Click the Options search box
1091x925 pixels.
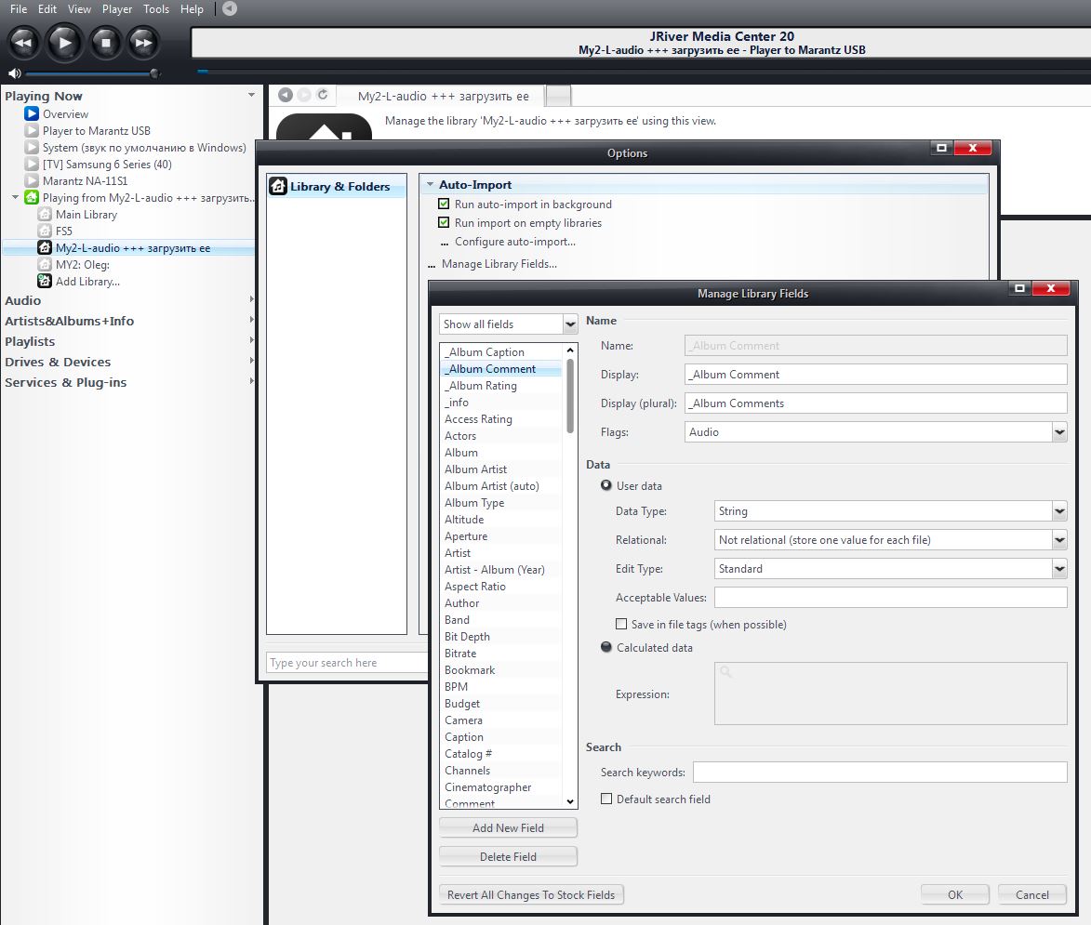347,662
